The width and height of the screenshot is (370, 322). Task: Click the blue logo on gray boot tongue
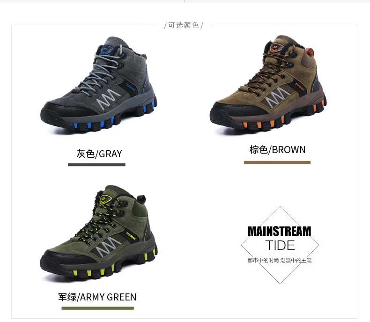pyautogui.click(x=107, y=50)
